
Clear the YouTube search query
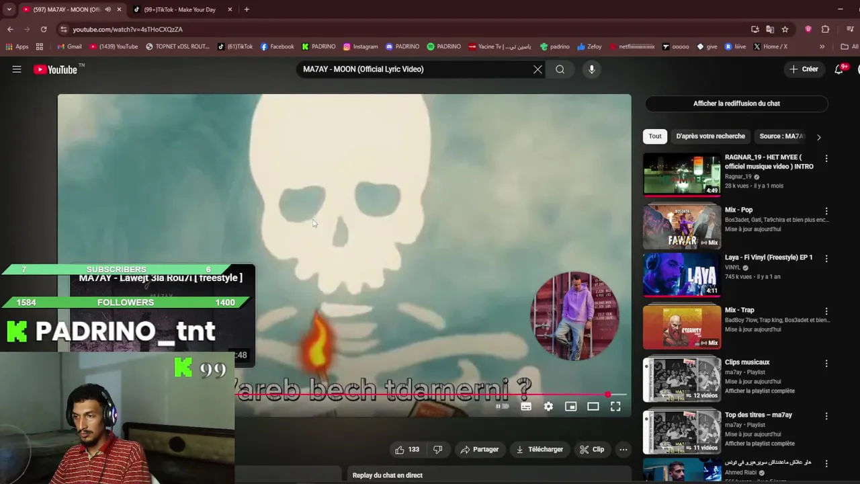click(x=537, y=69)
